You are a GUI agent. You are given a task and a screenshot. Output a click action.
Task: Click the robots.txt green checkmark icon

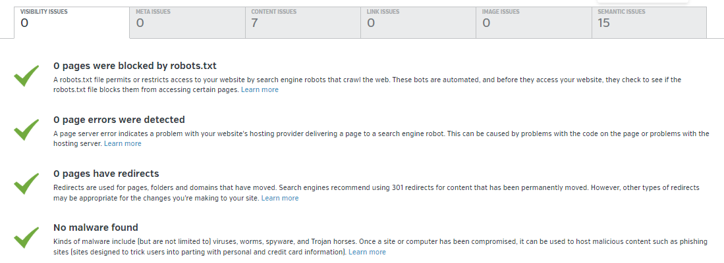pyautogui.click(x=27, y=76)
